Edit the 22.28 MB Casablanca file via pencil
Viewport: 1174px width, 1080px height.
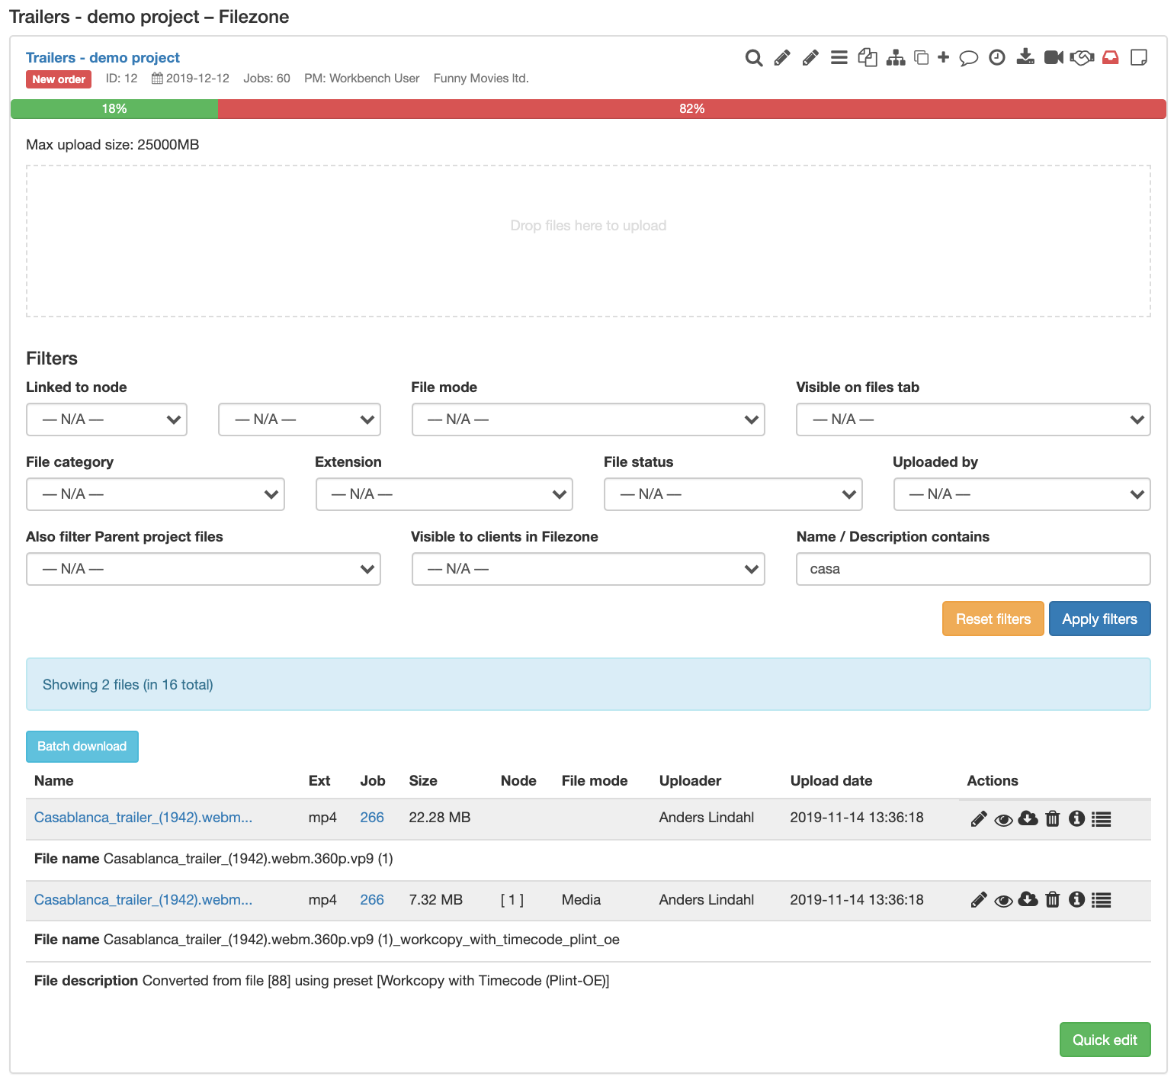[979, 819]
